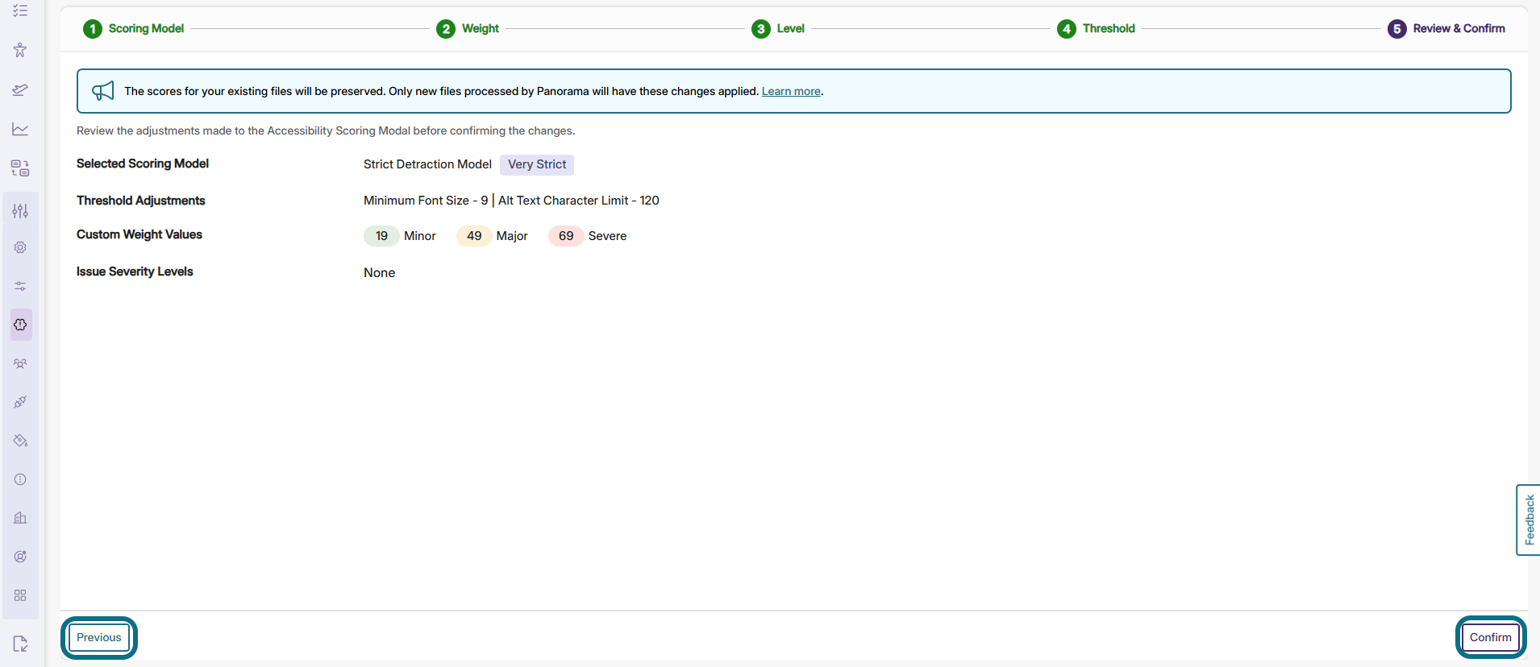Click the green 19 Minor weight chip
Image resolution: width=1540 pixels, height=667 pixels.
[381, 236]
